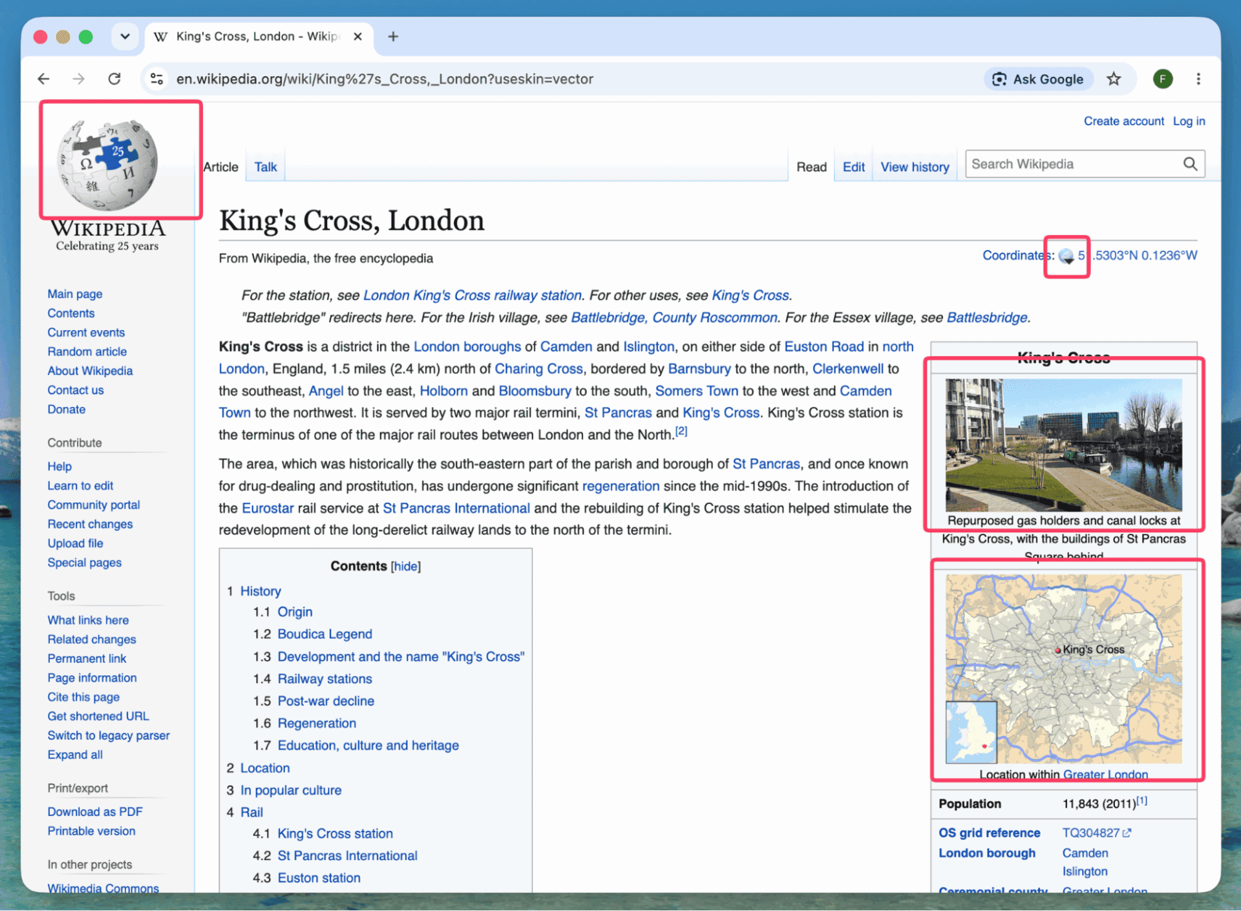Click the regeneration link in paragraph
Screen dimensions: 1241x911
point(620,487)
